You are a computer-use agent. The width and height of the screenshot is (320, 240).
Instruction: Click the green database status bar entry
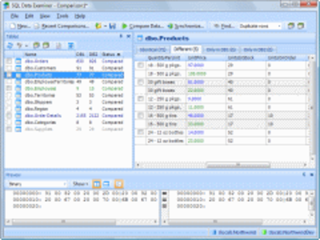pos(288,232)
